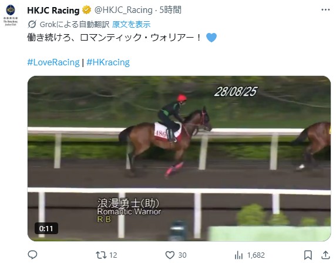This screenshot has width=336, height=263.
Task: Click the 5時間 timestamp
Action: click(170, 10)
